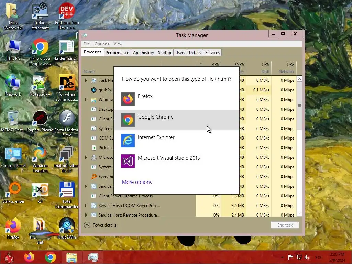Click the process list scroll down arrow

tap(299, 213)
